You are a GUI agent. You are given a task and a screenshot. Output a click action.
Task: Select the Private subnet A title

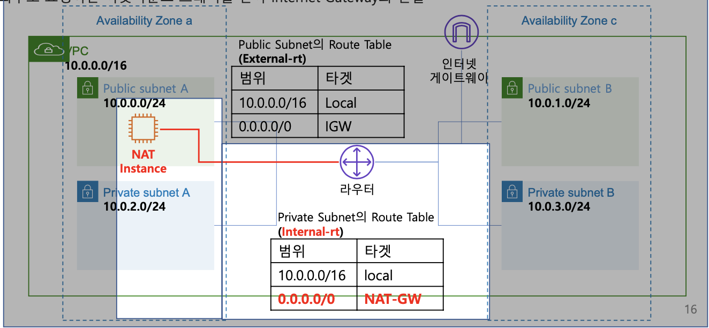[x=146, y=192]
